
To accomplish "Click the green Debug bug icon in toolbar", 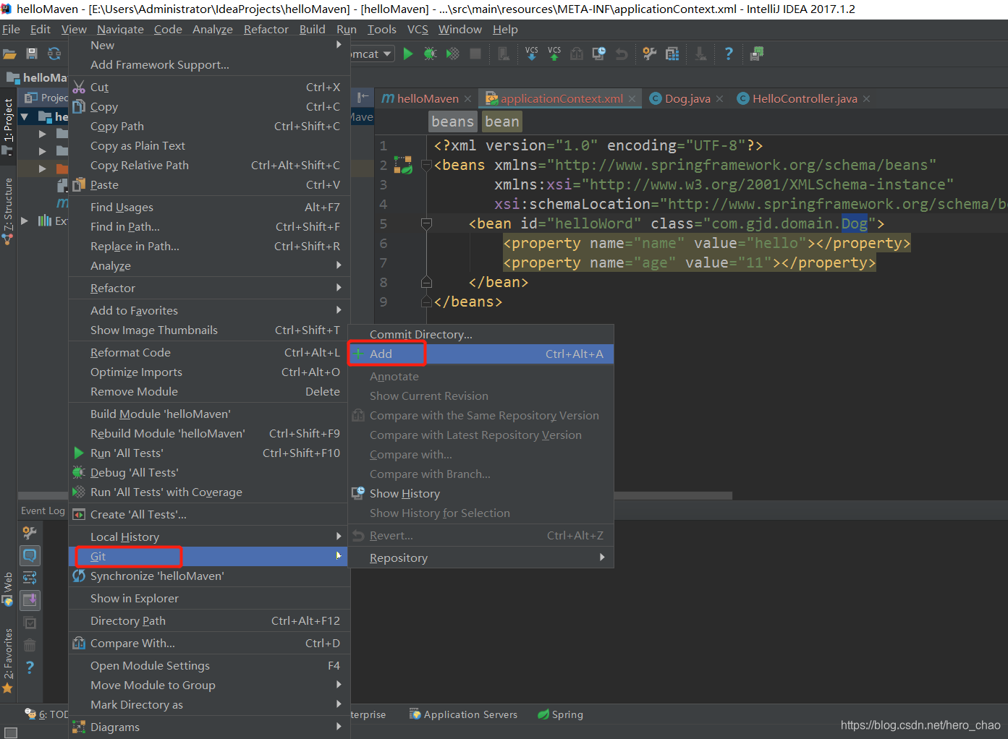I will [431, 54].
